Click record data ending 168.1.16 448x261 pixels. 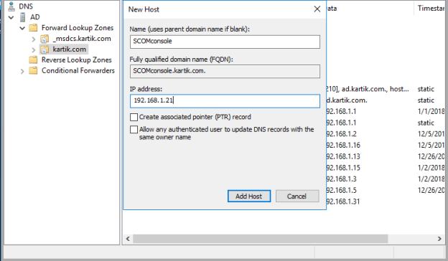pos(343,145)
